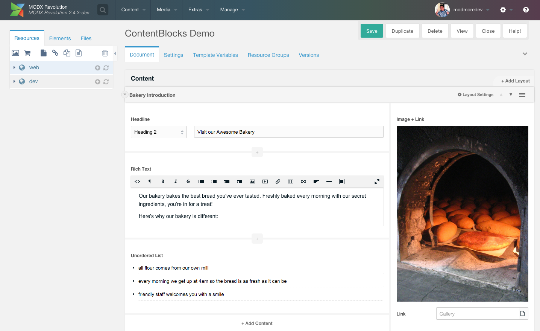Collapse the Bakery Introduction layout

125,95
